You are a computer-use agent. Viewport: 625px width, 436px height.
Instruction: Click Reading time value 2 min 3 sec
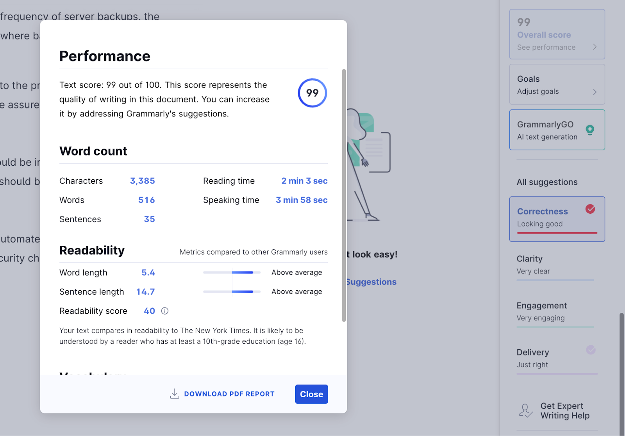[304, 181]
